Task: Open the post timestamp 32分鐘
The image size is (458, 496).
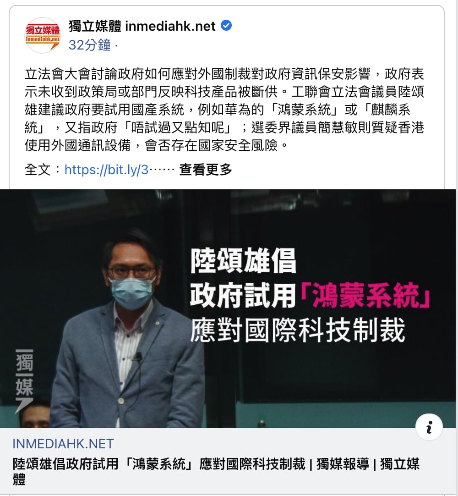Action: tap(89, 45)
